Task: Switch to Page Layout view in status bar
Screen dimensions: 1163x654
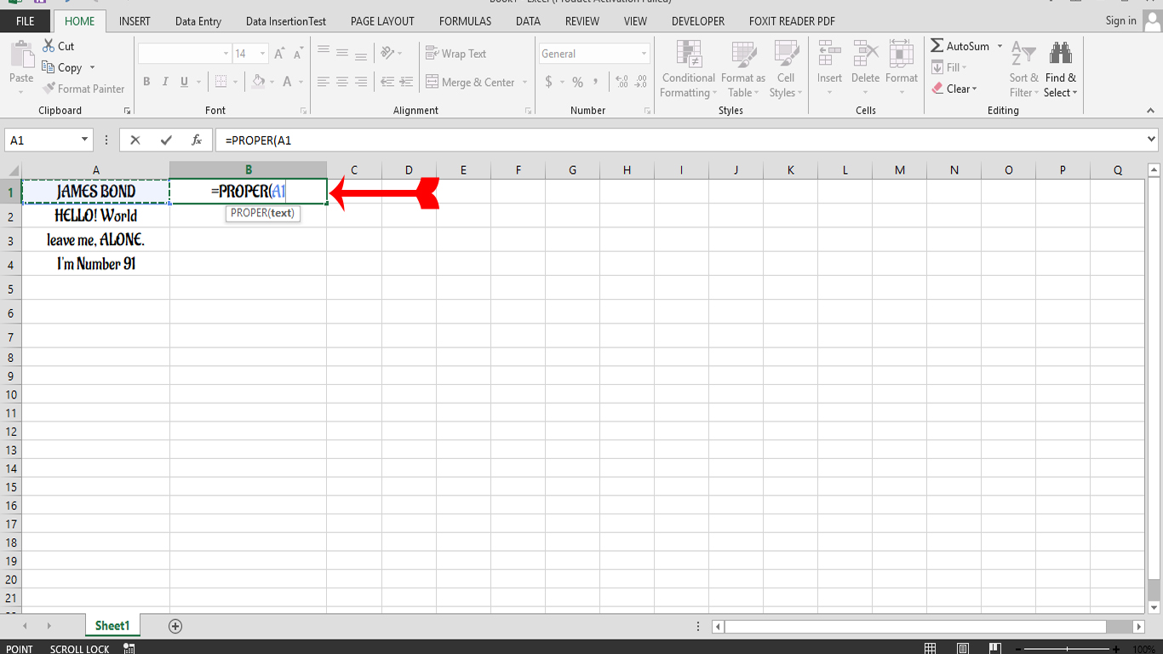Action: pyautogui.click(x=962, y=649)
